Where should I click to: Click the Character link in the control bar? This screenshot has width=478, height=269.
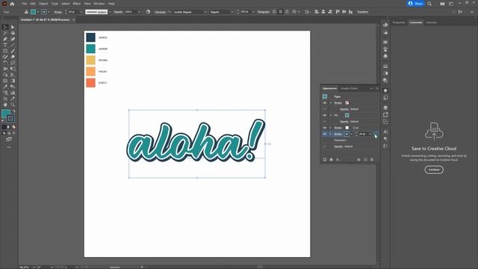160,12
